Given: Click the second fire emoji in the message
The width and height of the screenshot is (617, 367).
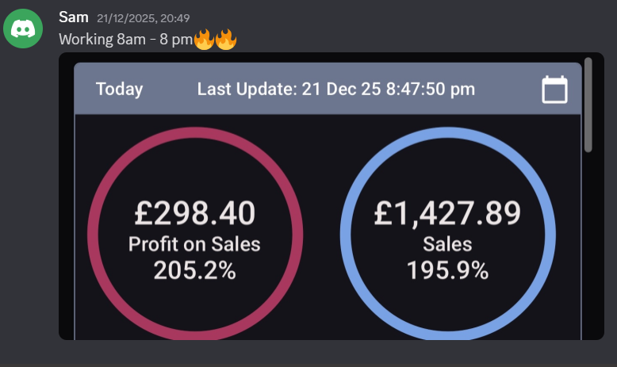Looking at the screenshot, I should click(x=226, y=39).
